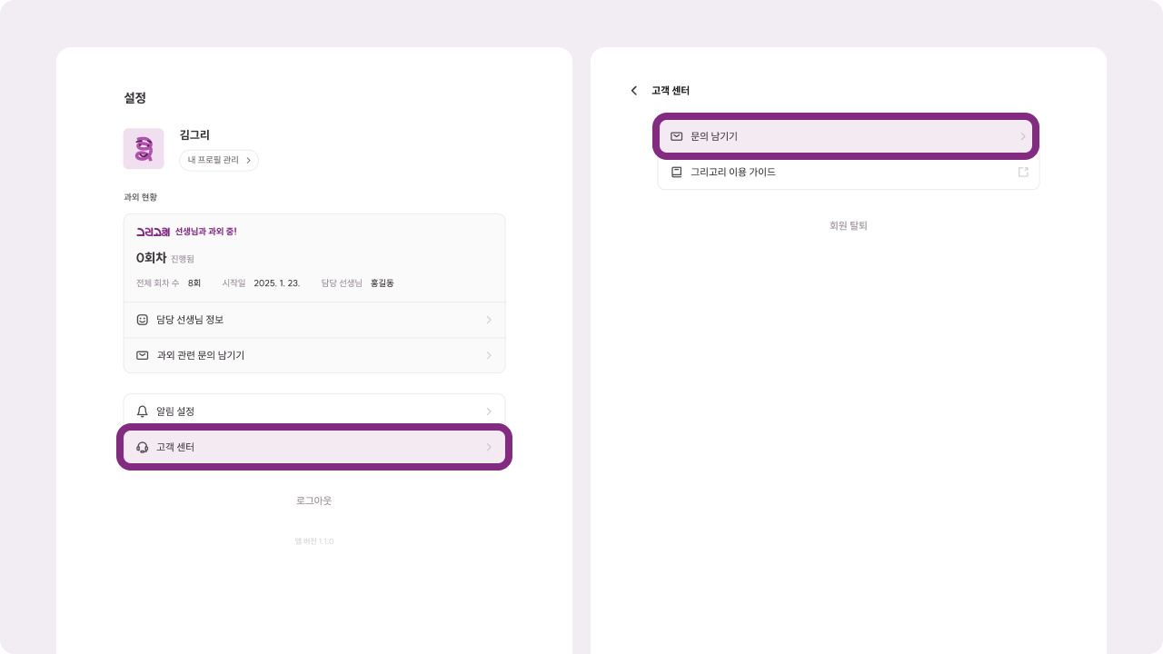This screenshot has width=1163, height=654.
Task: Click the 그리고리 tutoring status card
Action: coord(313,258)
